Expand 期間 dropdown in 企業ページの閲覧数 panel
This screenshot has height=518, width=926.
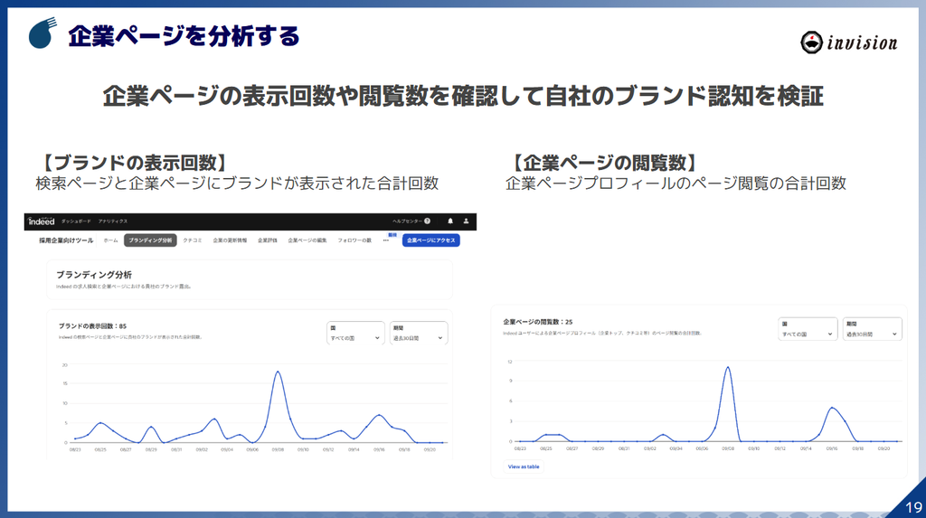[x=873, y=329]
